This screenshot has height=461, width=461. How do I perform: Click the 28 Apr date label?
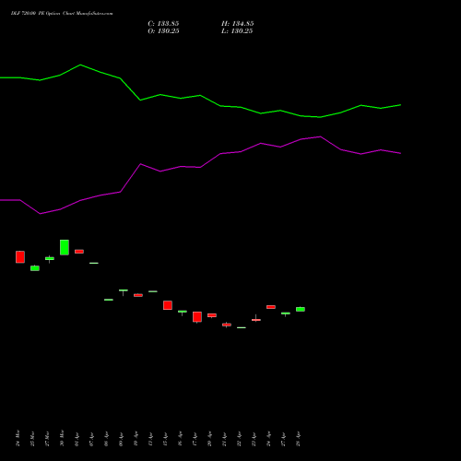[x=298, y=439]
